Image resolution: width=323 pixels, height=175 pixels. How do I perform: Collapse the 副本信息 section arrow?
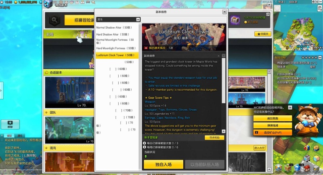click(x=218, y=56)
